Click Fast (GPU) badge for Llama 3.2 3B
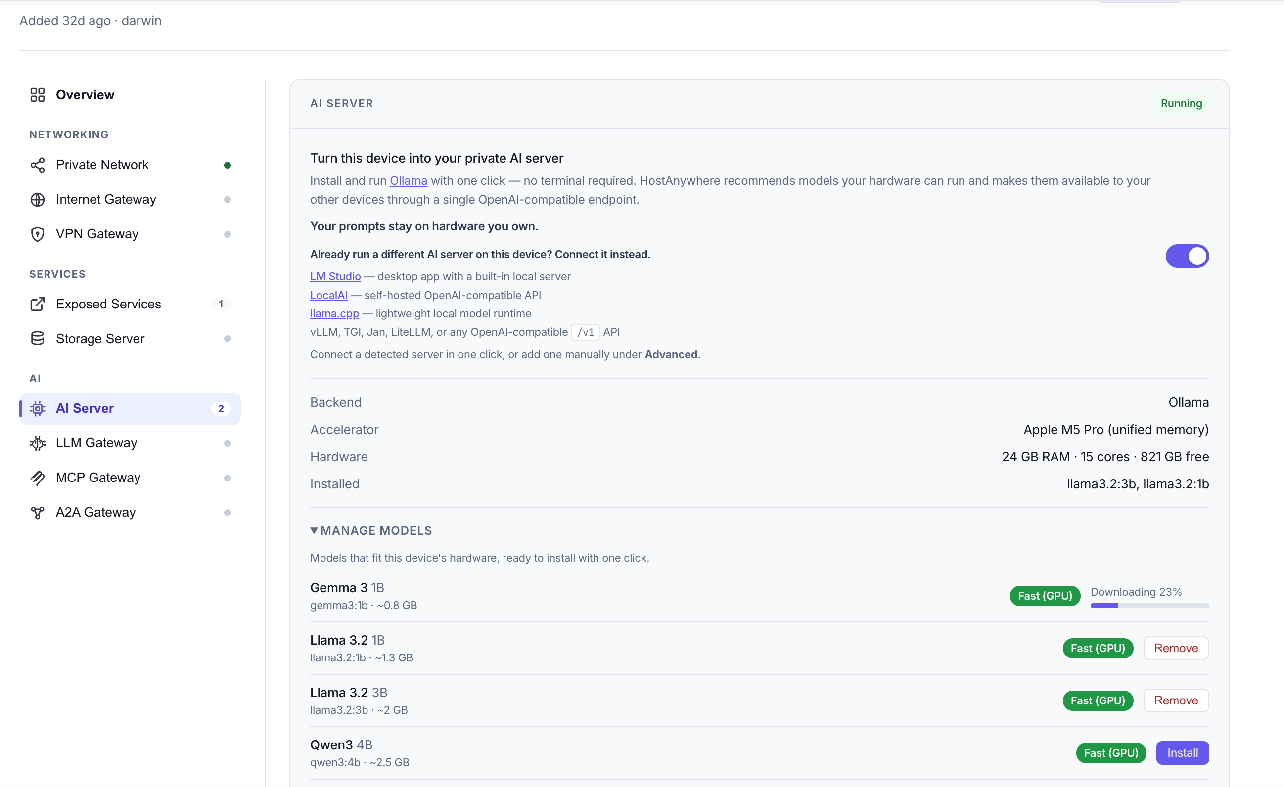The image size is (1284, 787). pyautogui.click(x=1098, y=700)
